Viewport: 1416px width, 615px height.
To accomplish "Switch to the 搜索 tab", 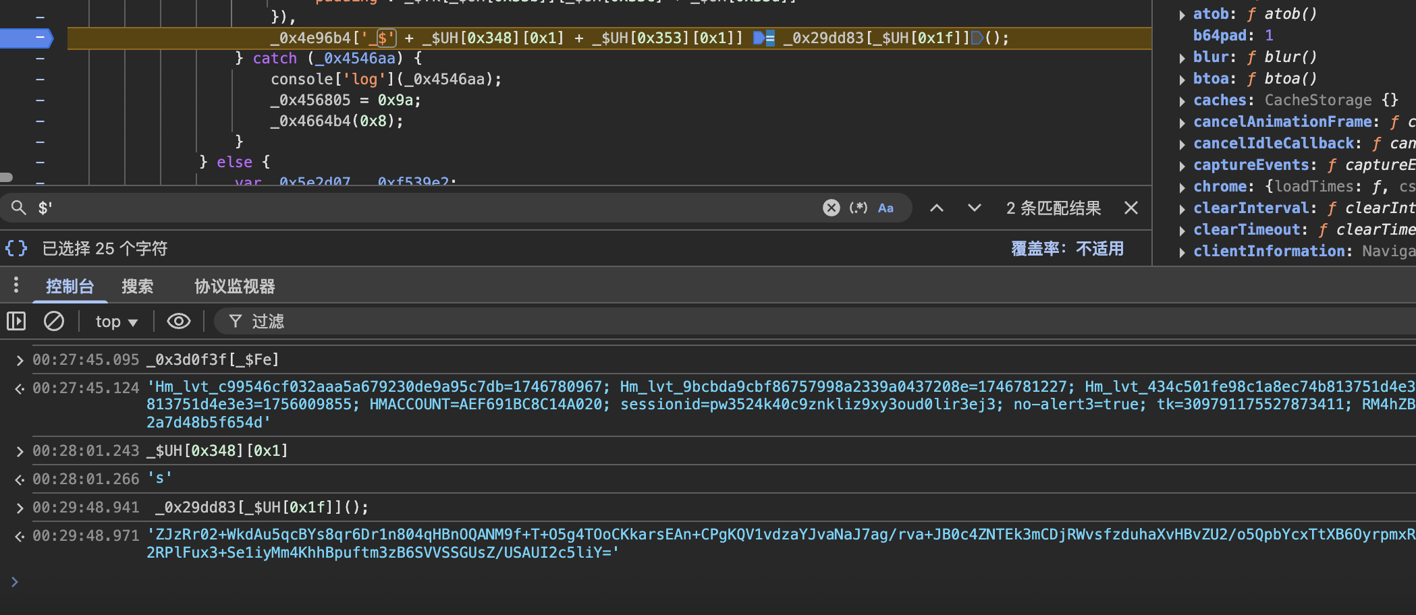I will (137, 287).
